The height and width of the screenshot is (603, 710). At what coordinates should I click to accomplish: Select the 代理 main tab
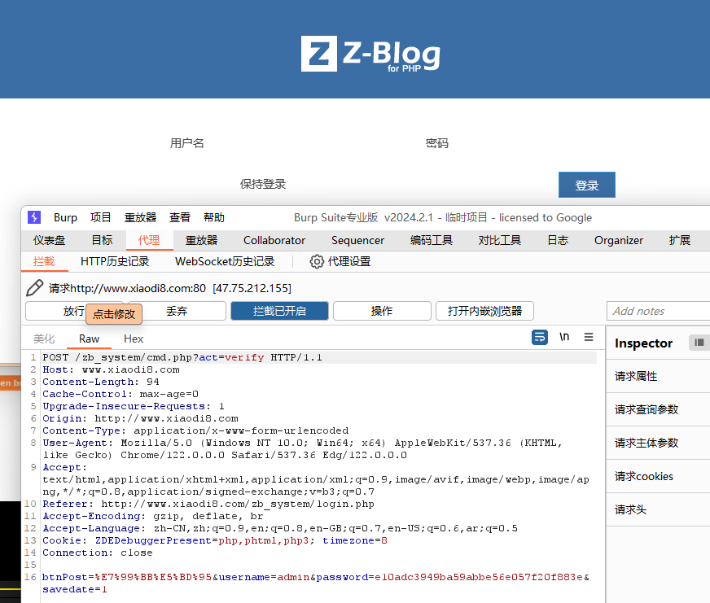[x=149, y=240]
